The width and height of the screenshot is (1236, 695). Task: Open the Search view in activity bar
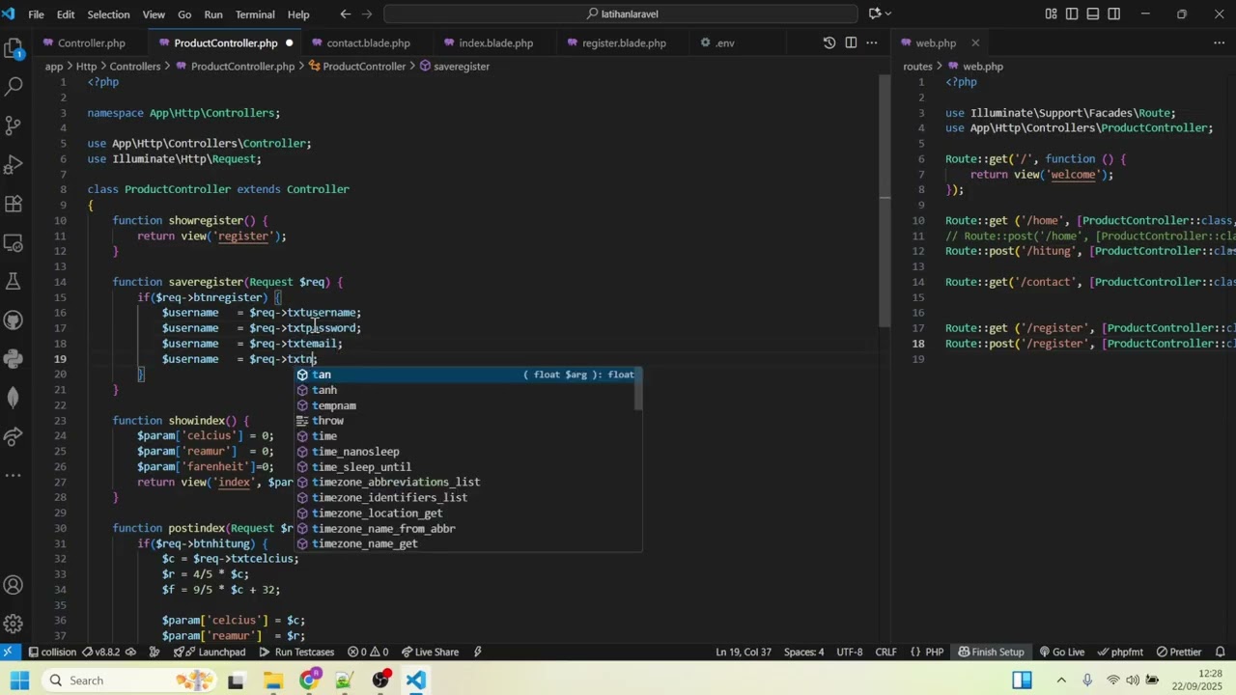(14, 87)
